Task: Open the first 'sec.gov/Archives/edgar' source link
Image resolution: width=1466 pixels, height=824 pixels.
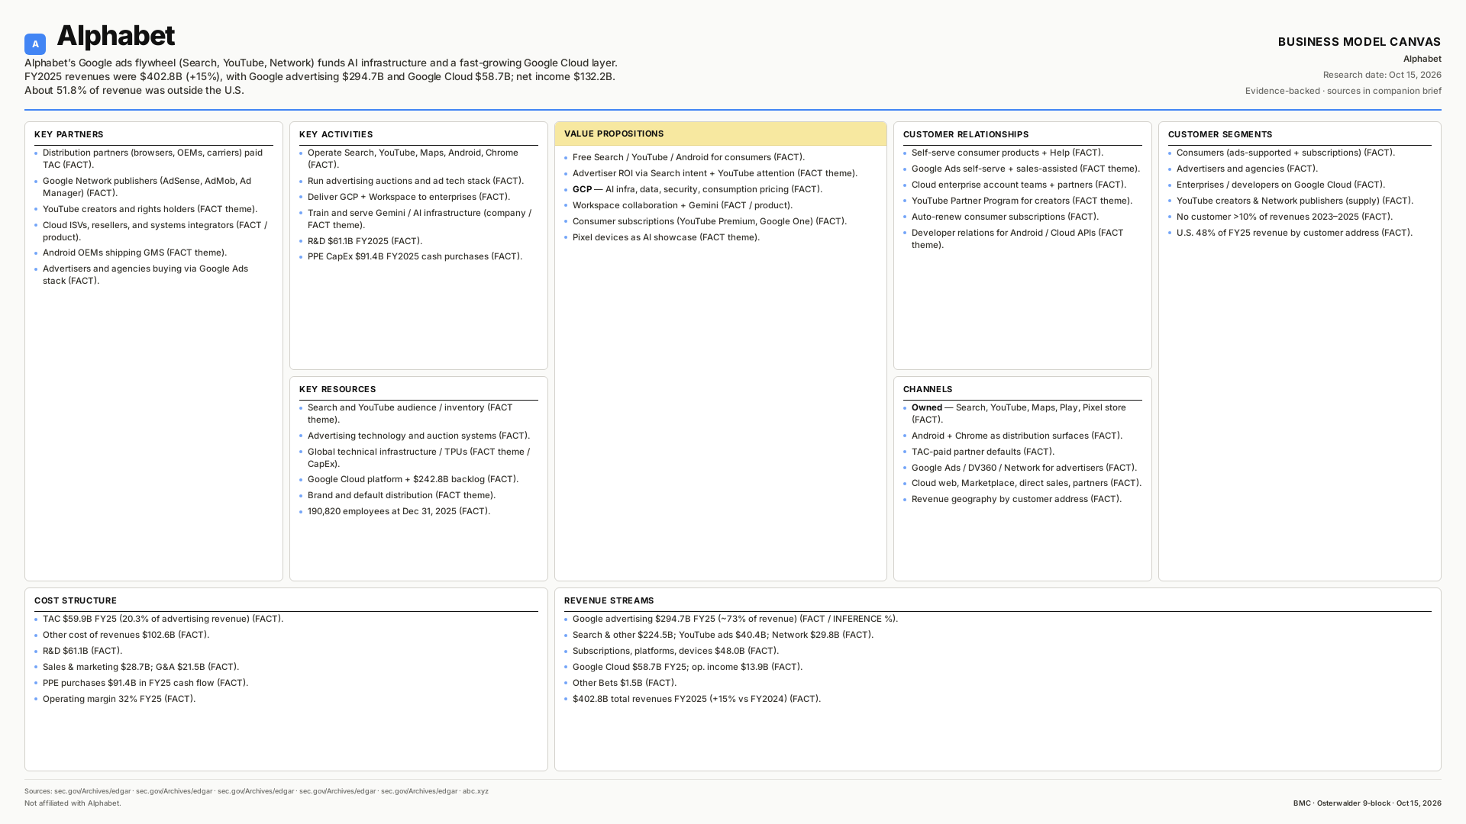Action: click(92, 791)
